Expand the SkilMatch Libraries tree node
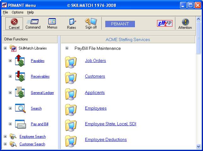 coord(5,48)
